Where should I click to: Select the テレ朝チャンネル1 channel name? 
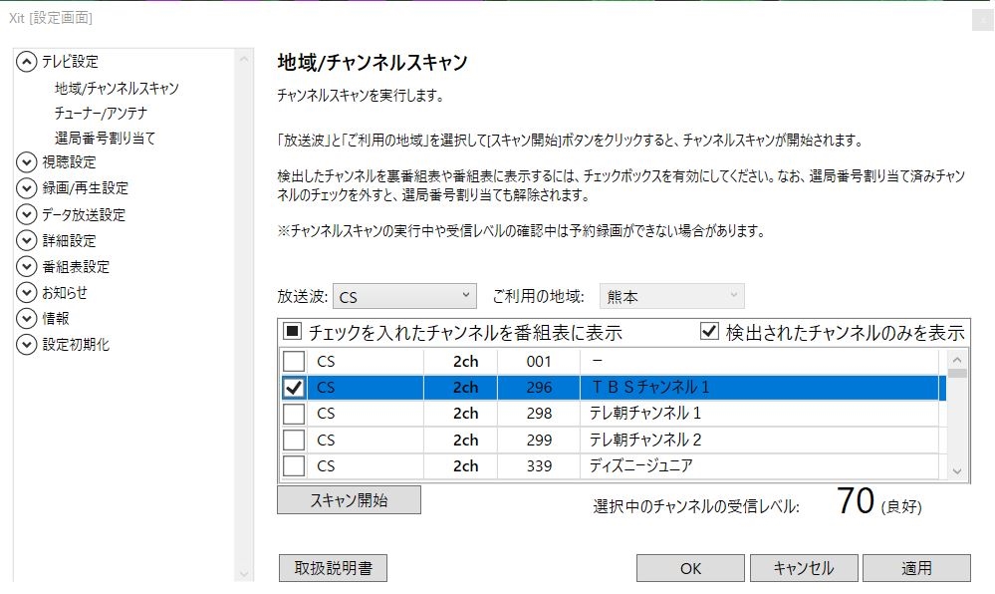(645, 414)
